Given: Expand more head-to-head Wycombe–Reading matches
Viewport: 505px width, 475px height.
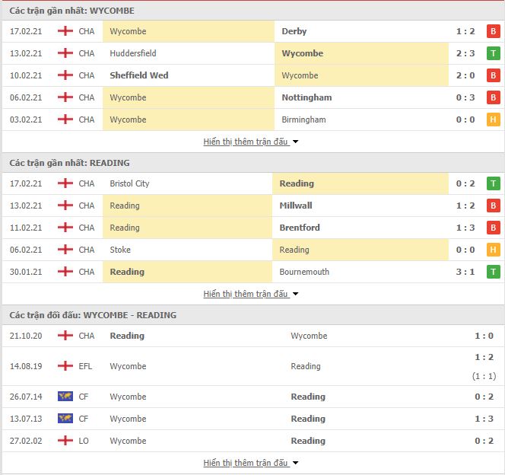Looking at the screenshot, I should click(x=250, y=463).
